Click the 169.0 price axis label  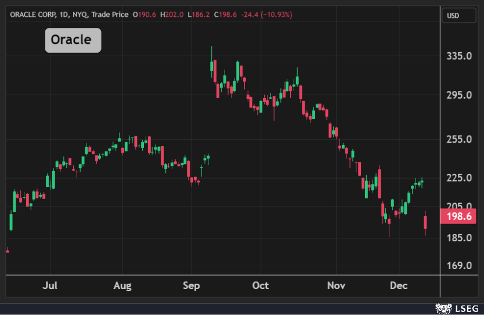pos(457,266)
